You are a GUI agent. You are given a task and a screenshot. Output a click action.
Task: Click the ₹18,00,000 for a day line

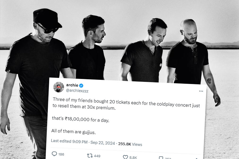click(80, 119)
